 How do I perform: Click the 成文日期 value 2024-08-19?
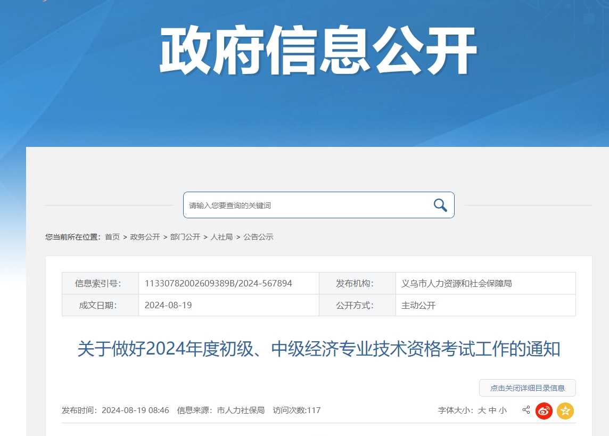click(x=168, y=305)
